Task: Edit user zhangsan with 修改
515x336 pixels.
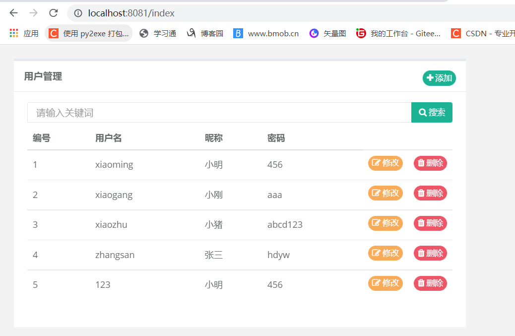Action: [x=386, y=253]
